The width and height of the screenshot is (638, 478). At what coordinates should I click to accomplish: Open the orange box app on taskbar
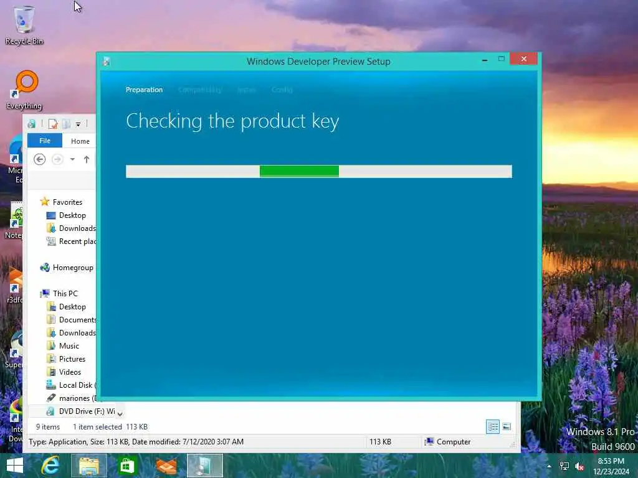point(166,466)
